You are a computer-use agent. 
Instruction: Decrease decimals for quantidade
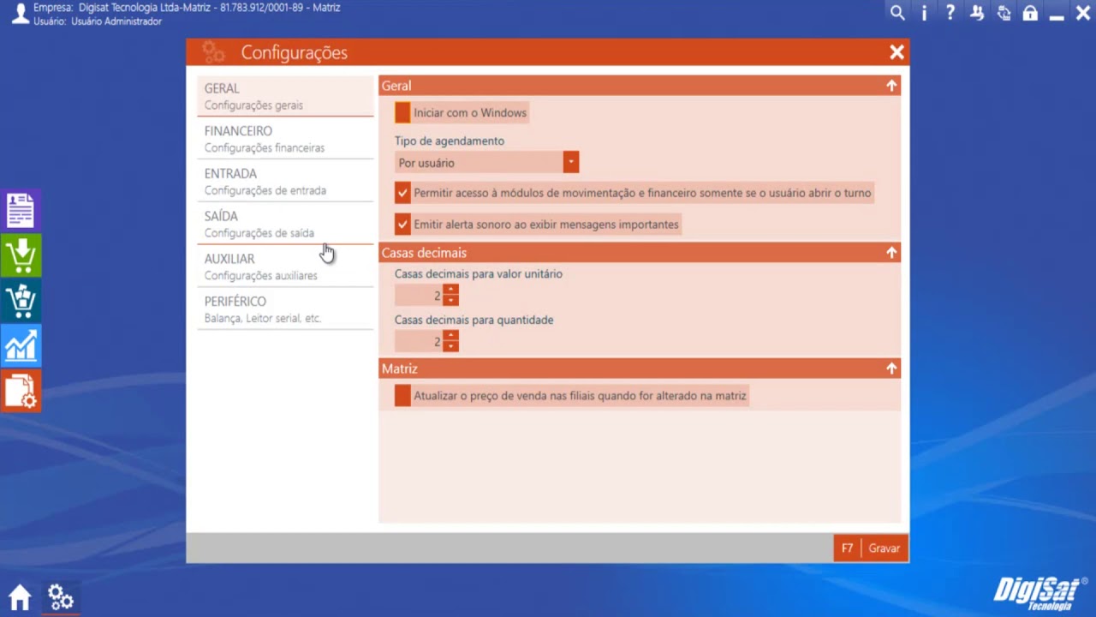point(450,346)
